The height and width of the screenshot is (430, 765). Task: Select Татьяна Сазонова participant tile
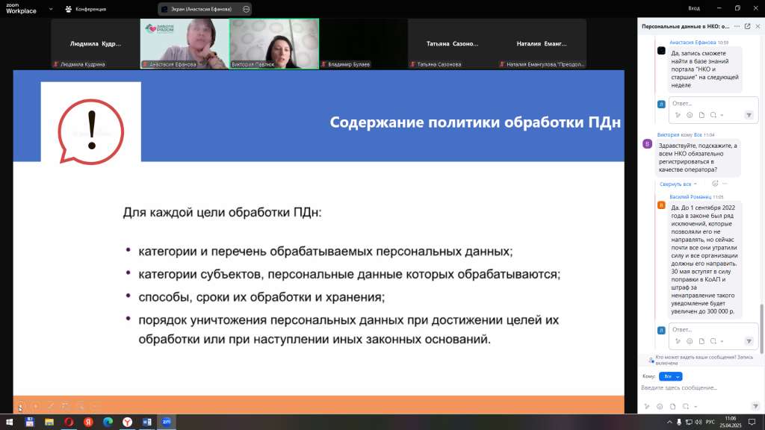pyautogui.click(x=452, y=44)
